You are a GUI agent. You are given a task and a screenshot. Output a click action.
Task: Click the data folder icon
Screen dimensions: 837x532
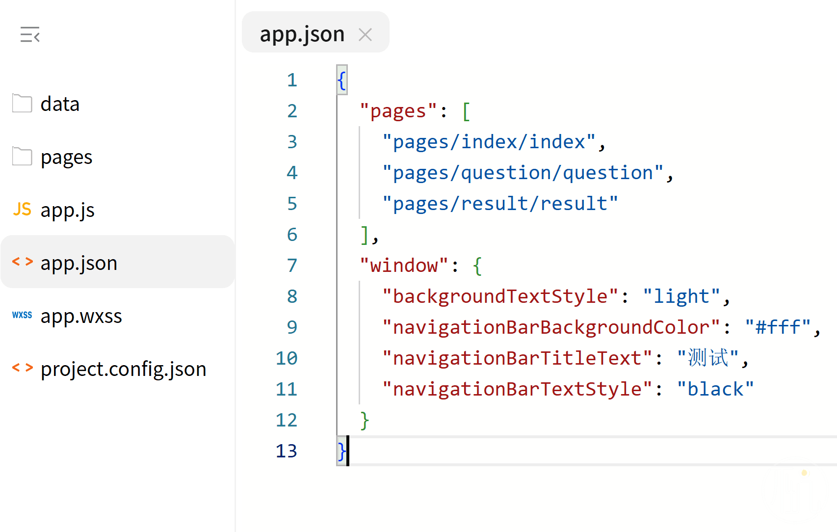pyautogui.click(x=22, y=104)
